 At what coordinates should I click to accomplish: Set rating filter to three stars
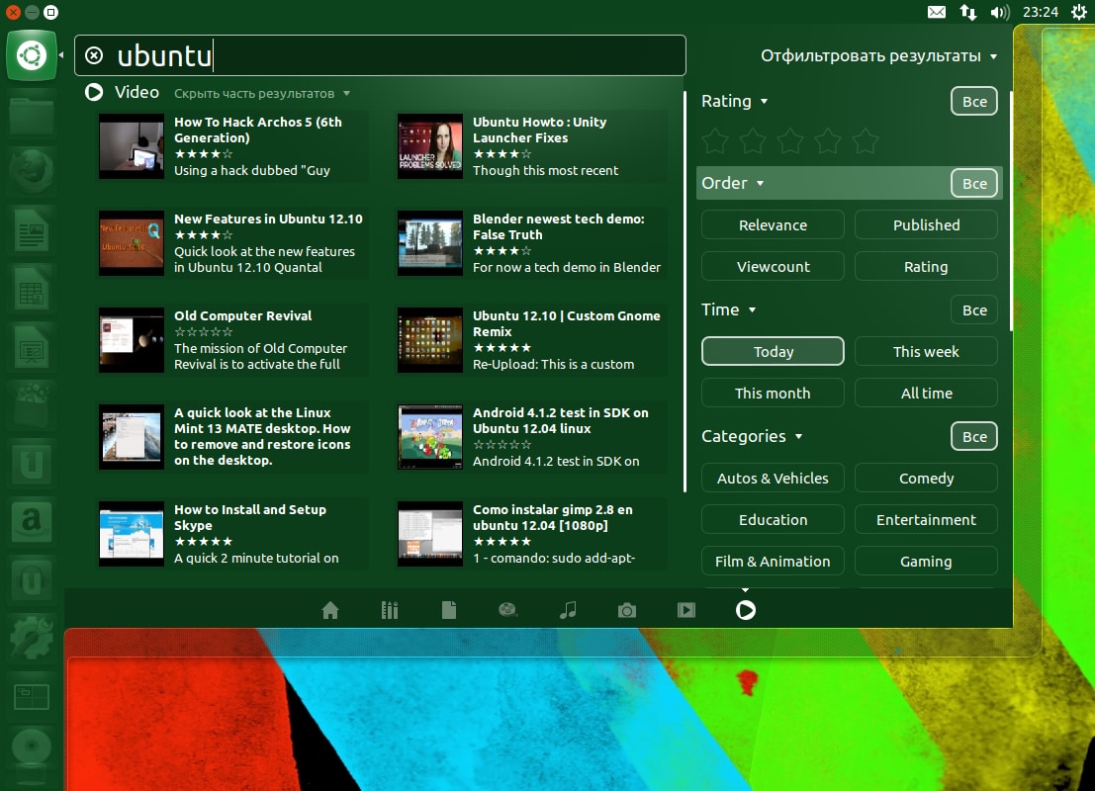(789, 140)
